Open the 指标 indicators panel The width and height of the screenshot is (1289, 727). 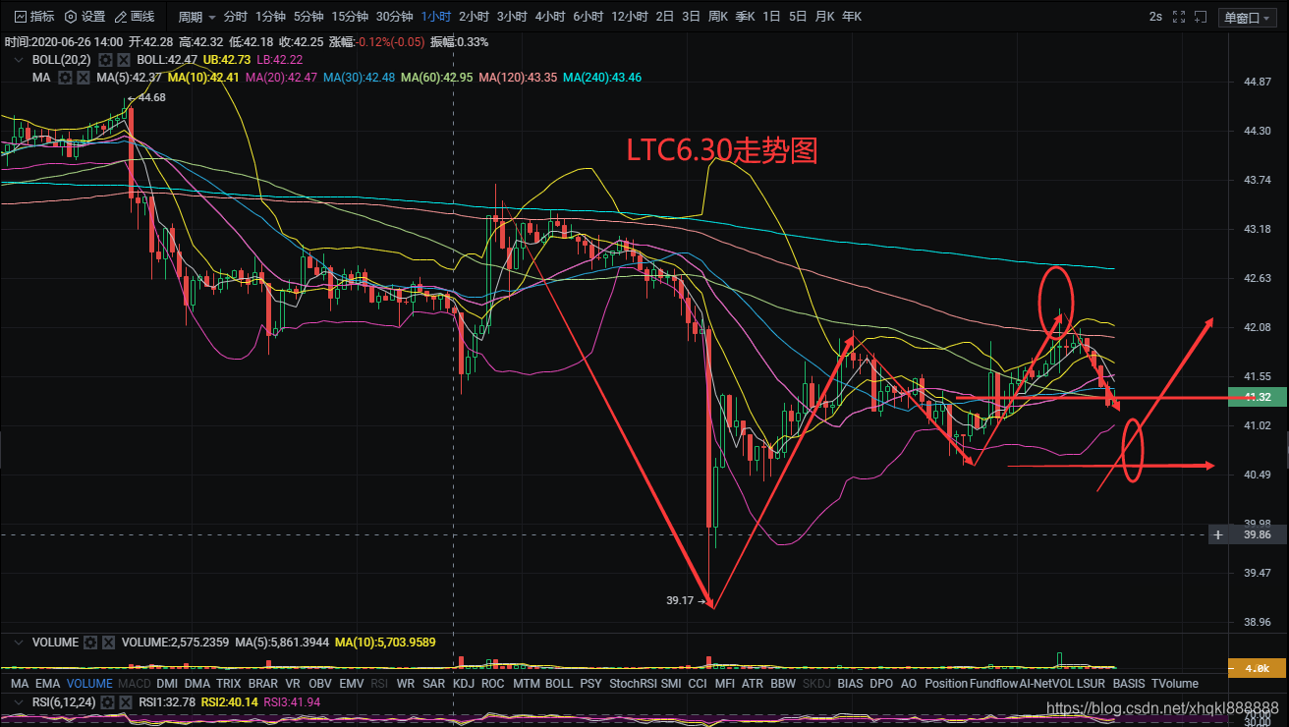pyautogui.click(x=33, y=17)
